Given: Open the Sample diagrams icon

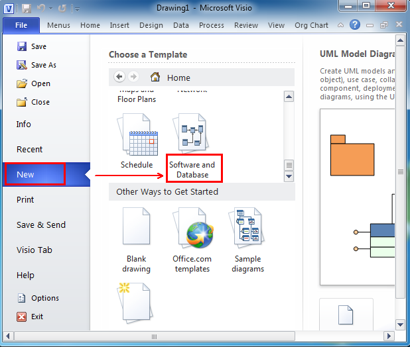Looking at the screenshot, I should [246, 227].
